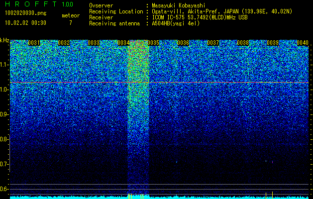Click the Receiving antenna field label
Screen dimensions: 313x199
114,23
